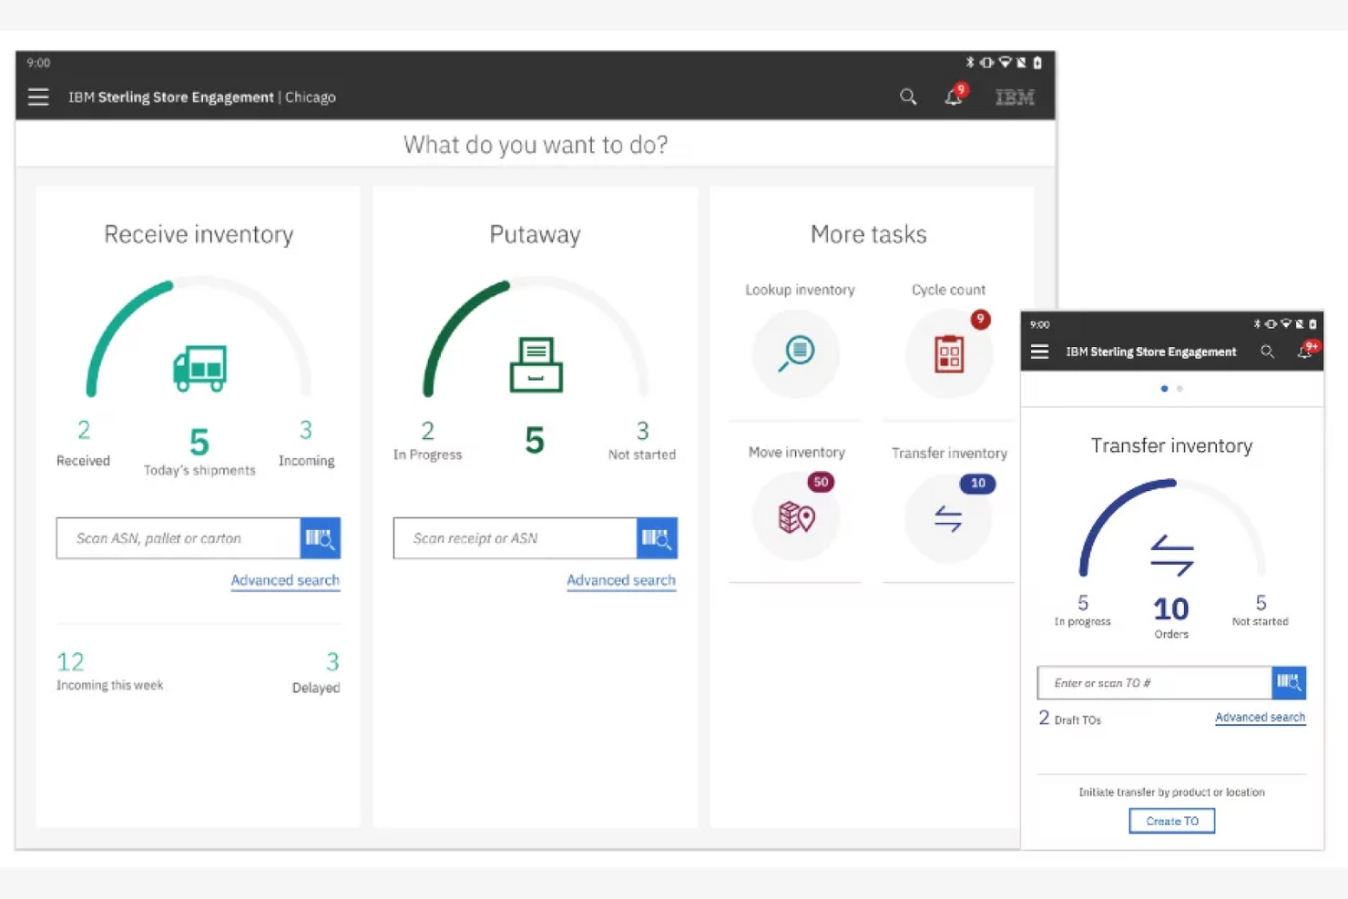
Task: Click the barcode scan icon beside the ASN field
Action: tap(321, 538)
